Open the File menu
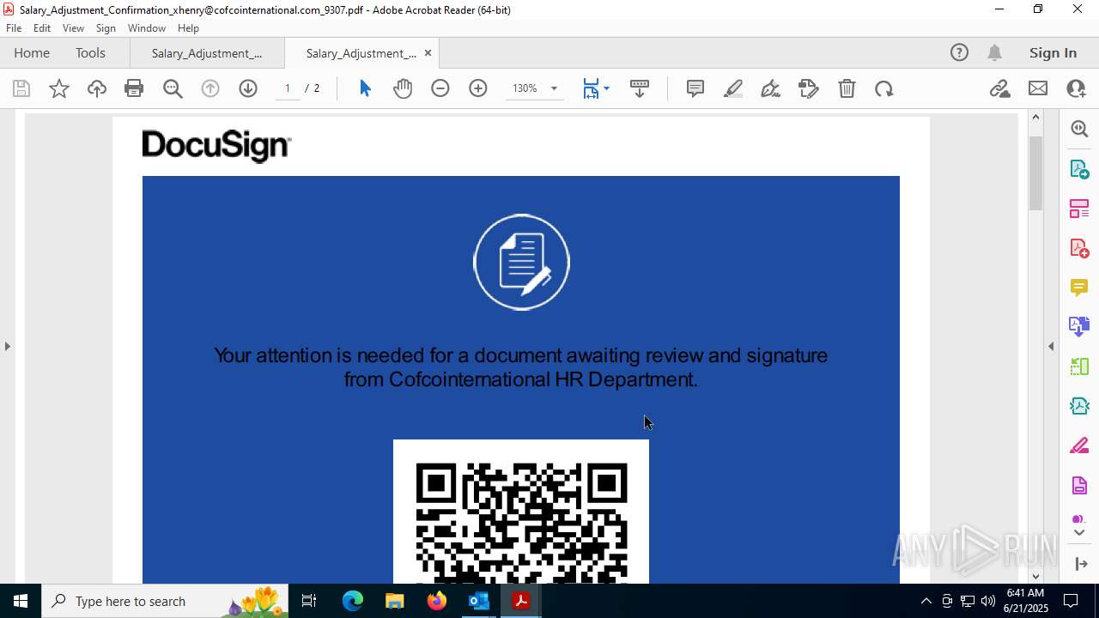This screenshot has height=618, width=1099. pyautogui.click(x=14, y=28)
